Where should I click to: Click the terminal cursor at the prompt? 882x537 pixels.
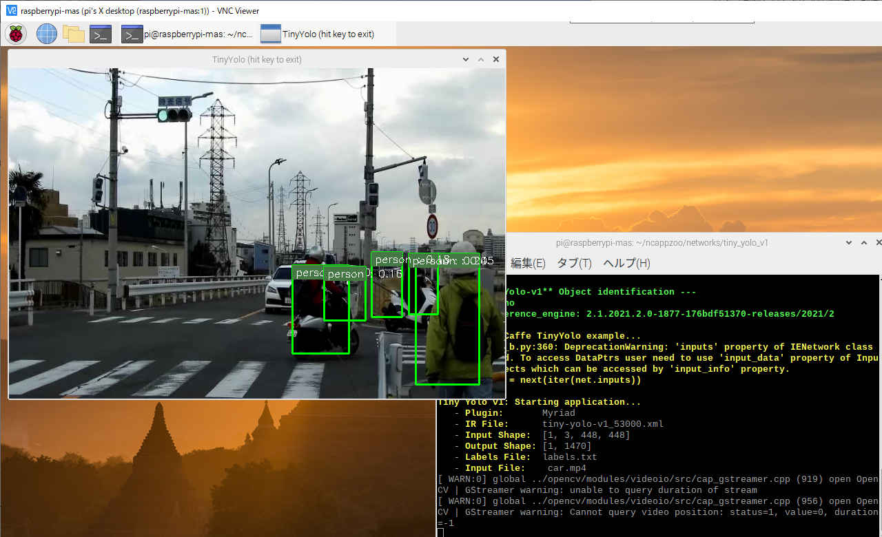click(x=440, y=532)
